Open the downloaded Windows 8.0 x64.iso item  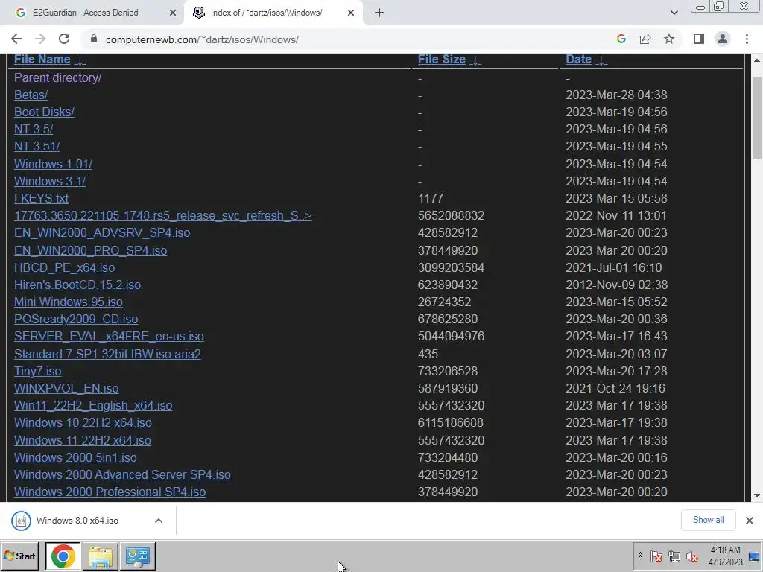[77, 521]
